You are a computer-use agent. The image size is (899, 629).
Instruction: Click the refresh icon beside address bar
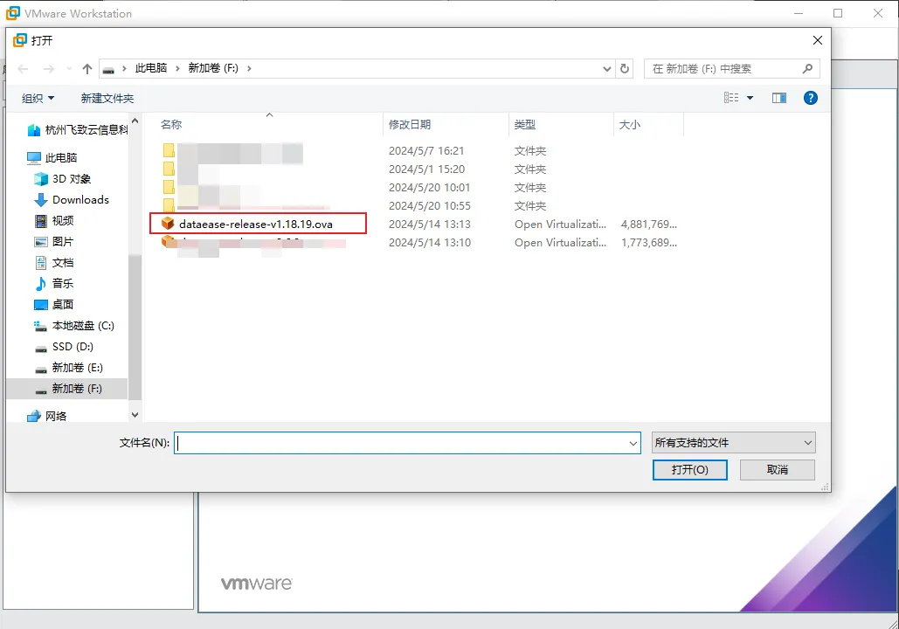[x=625, y=69]
